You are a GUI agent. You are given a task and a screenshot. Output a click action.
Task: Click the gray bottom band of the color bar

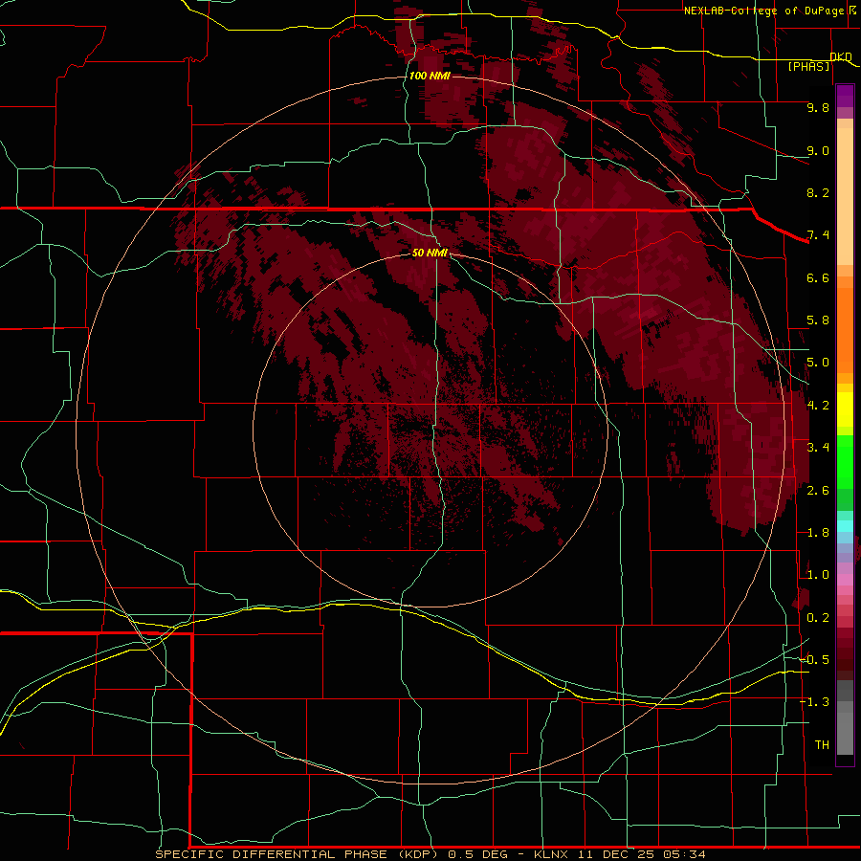pos(845,730)
